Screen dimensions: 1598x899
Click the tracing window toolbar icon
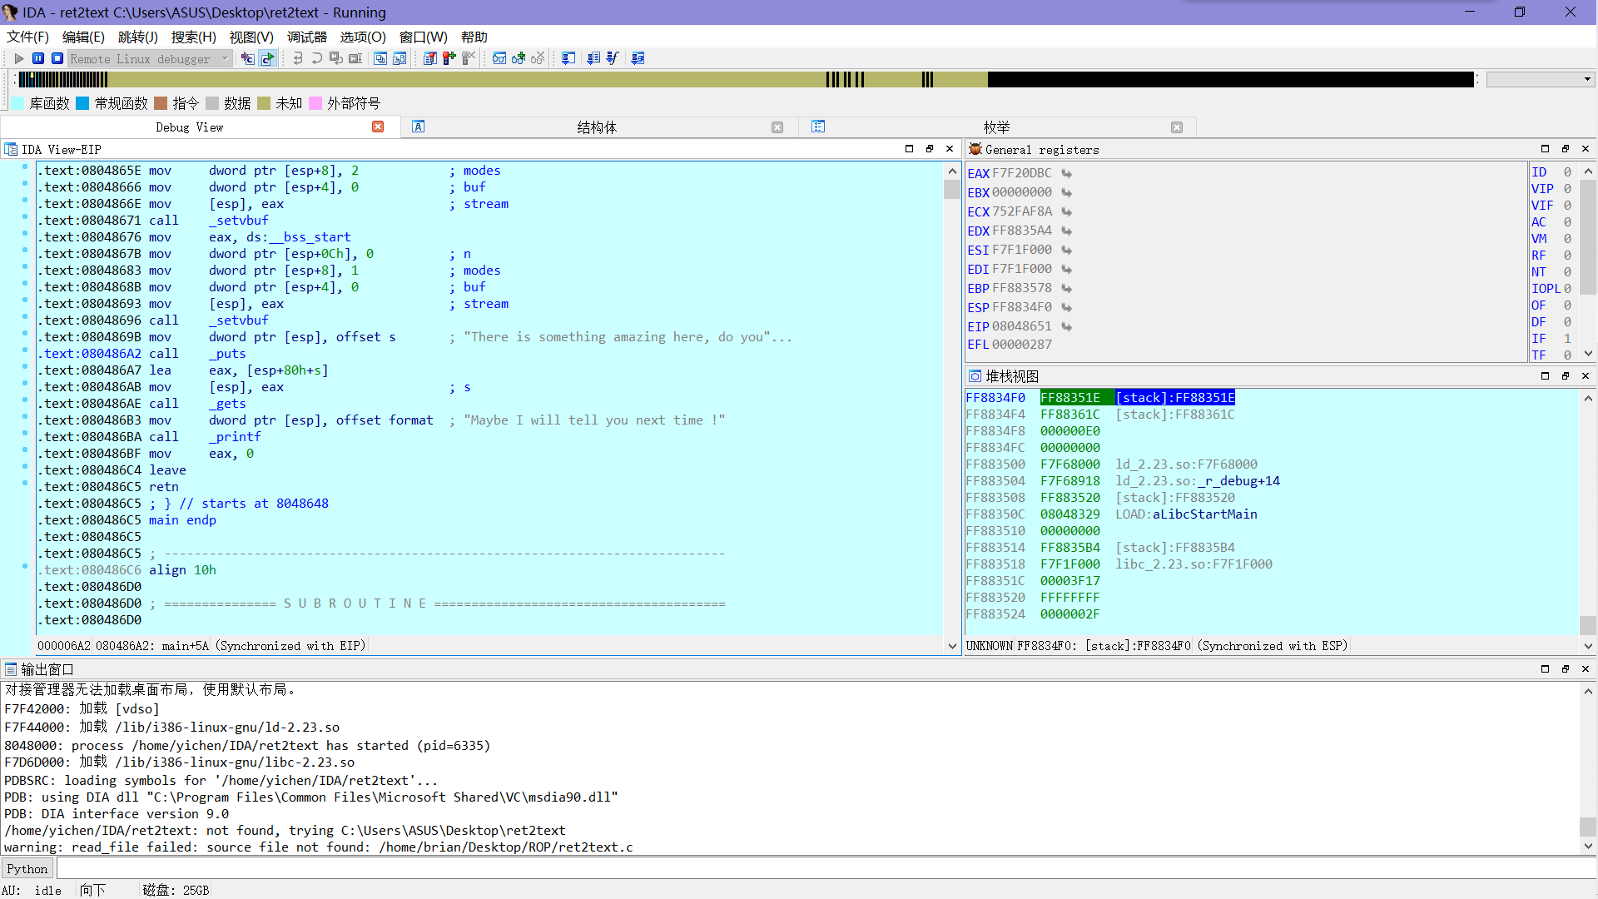coord(568,58)
